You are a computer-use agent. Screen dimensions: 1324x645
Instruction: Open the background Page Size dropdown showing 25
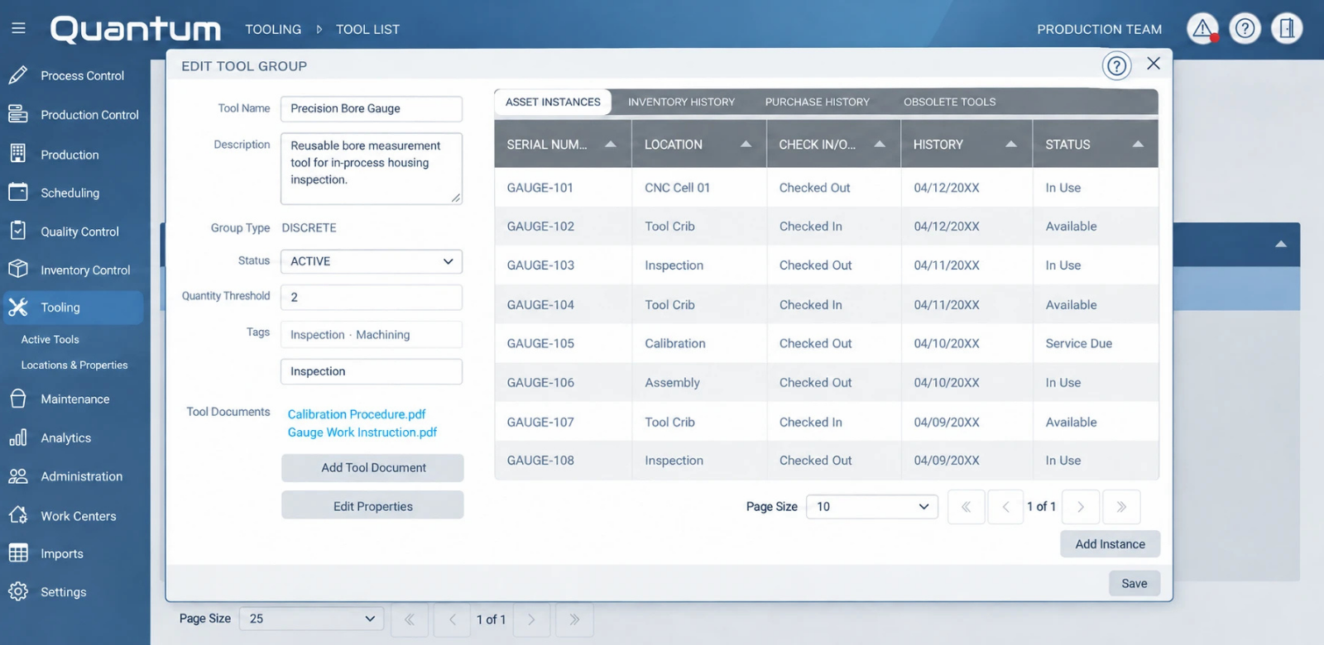point(312,619)
